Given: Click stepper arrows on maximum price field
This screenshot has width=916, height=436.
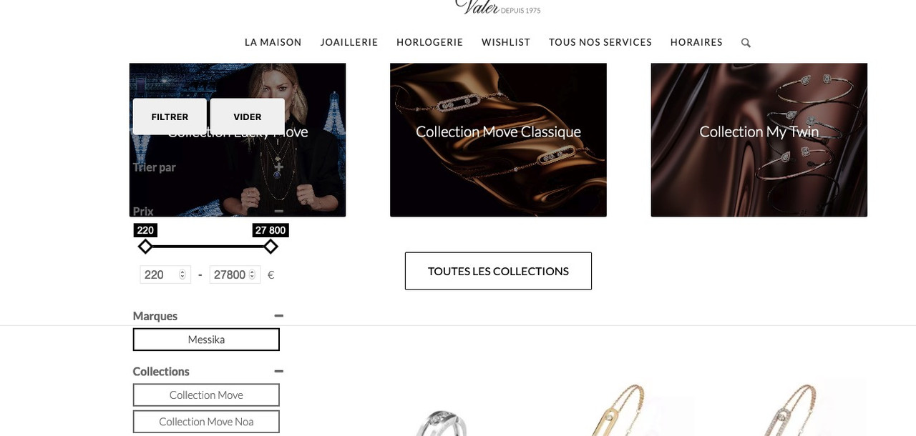Looking at the screenshot, I should (x=253, y=274).
